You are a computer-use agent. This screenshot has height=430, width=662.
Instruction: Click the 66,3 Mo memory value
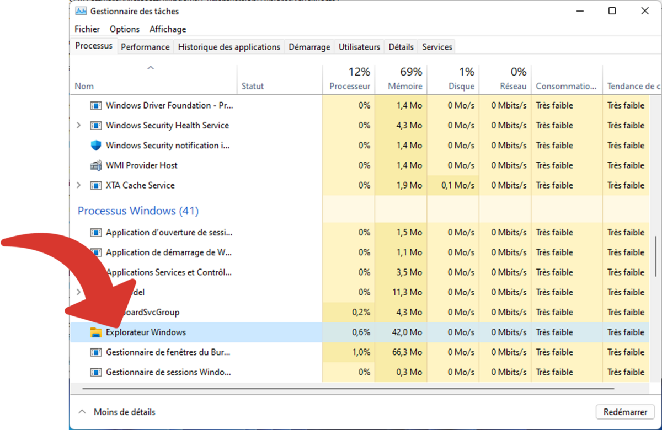[x=408, y=352]
